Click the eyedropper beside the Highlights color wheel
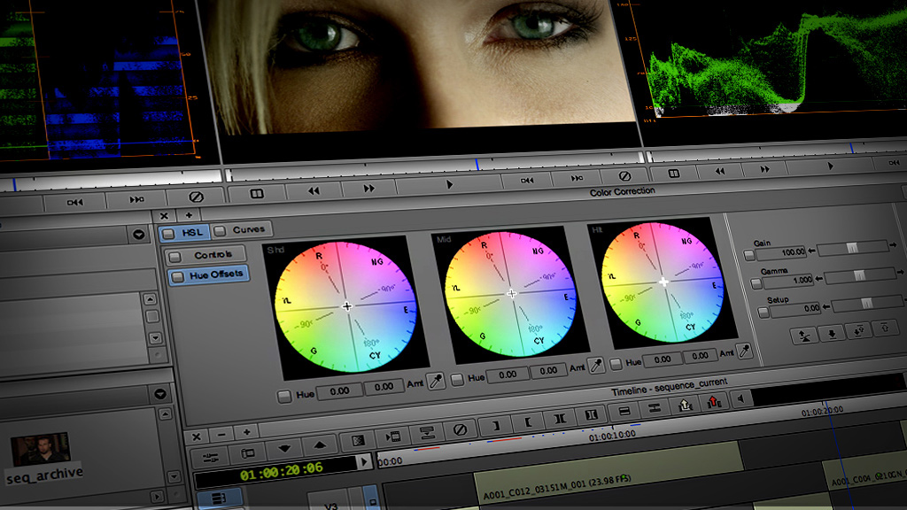 tap(747, 352)
